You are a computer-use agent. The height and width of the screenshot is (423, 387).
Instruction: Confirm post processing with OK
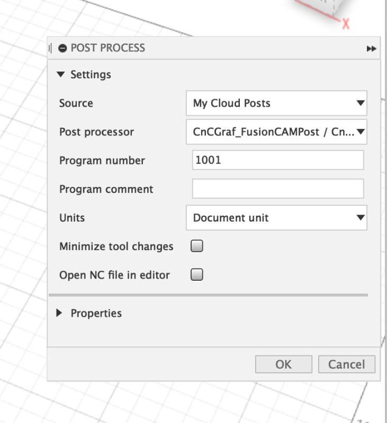tap(284, 364)
